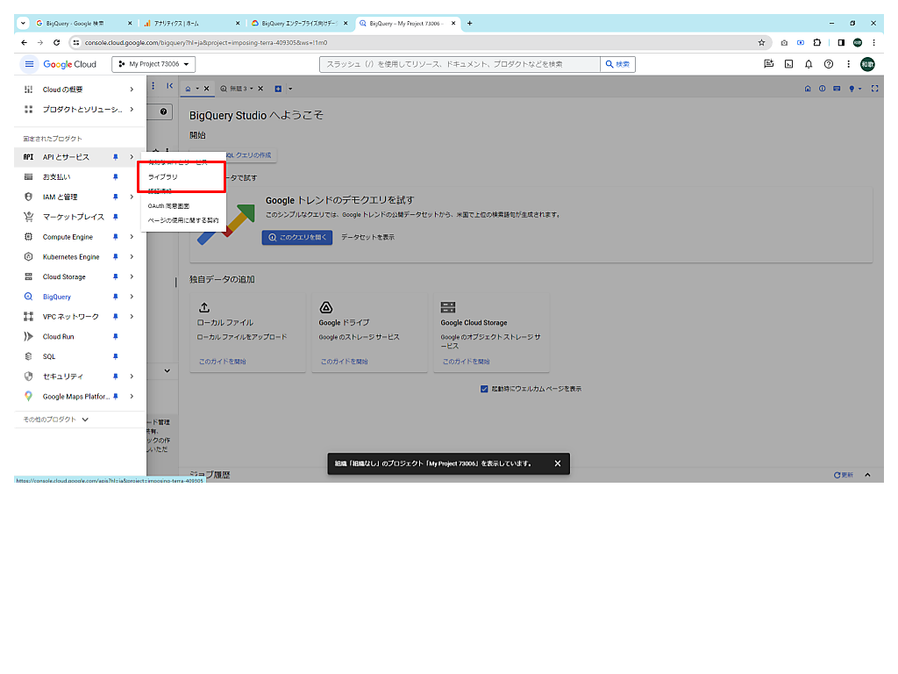Expand VPC ネットワーク submenu arrow
The width and height of the screenshot is (898, 674).
click(x=132, y=316)
